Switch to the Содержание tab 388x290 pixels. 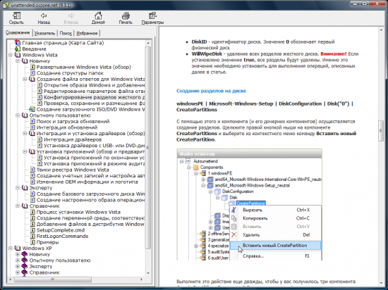pos(18,32)
